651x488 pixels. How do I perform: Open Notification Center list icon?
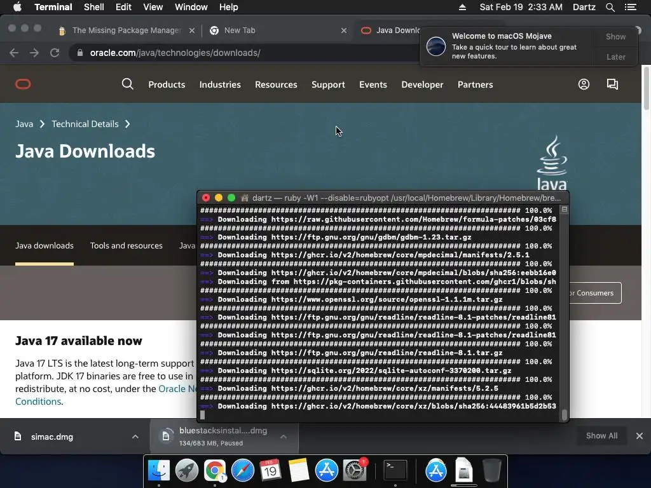[631, 7]
